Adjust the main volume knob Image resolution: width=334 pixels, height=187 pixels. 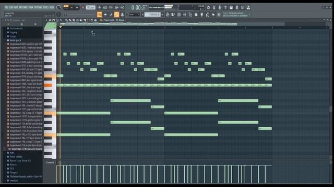coord(58,7)
